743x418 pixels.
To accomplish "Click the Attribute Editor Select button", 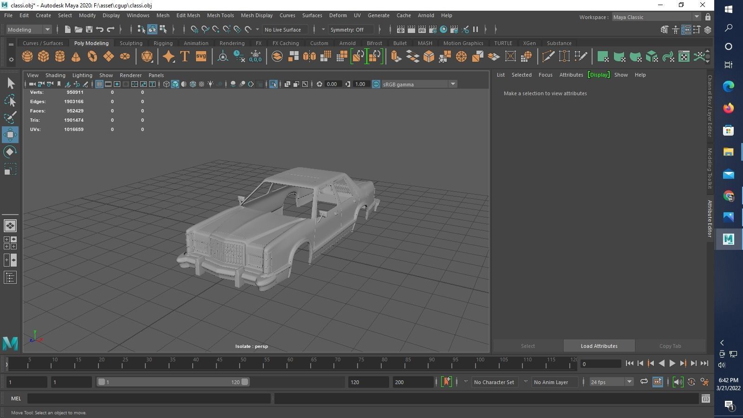I will 528,346.
